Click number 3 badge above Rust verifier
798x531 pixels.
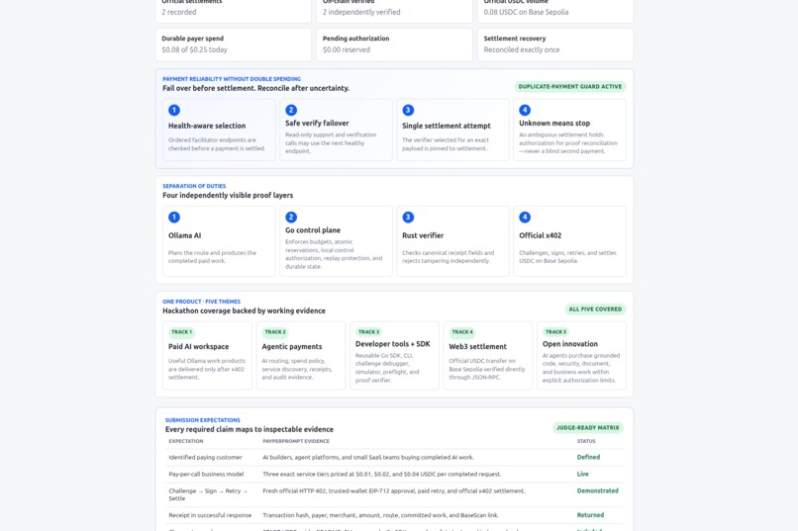pos(408,217)
